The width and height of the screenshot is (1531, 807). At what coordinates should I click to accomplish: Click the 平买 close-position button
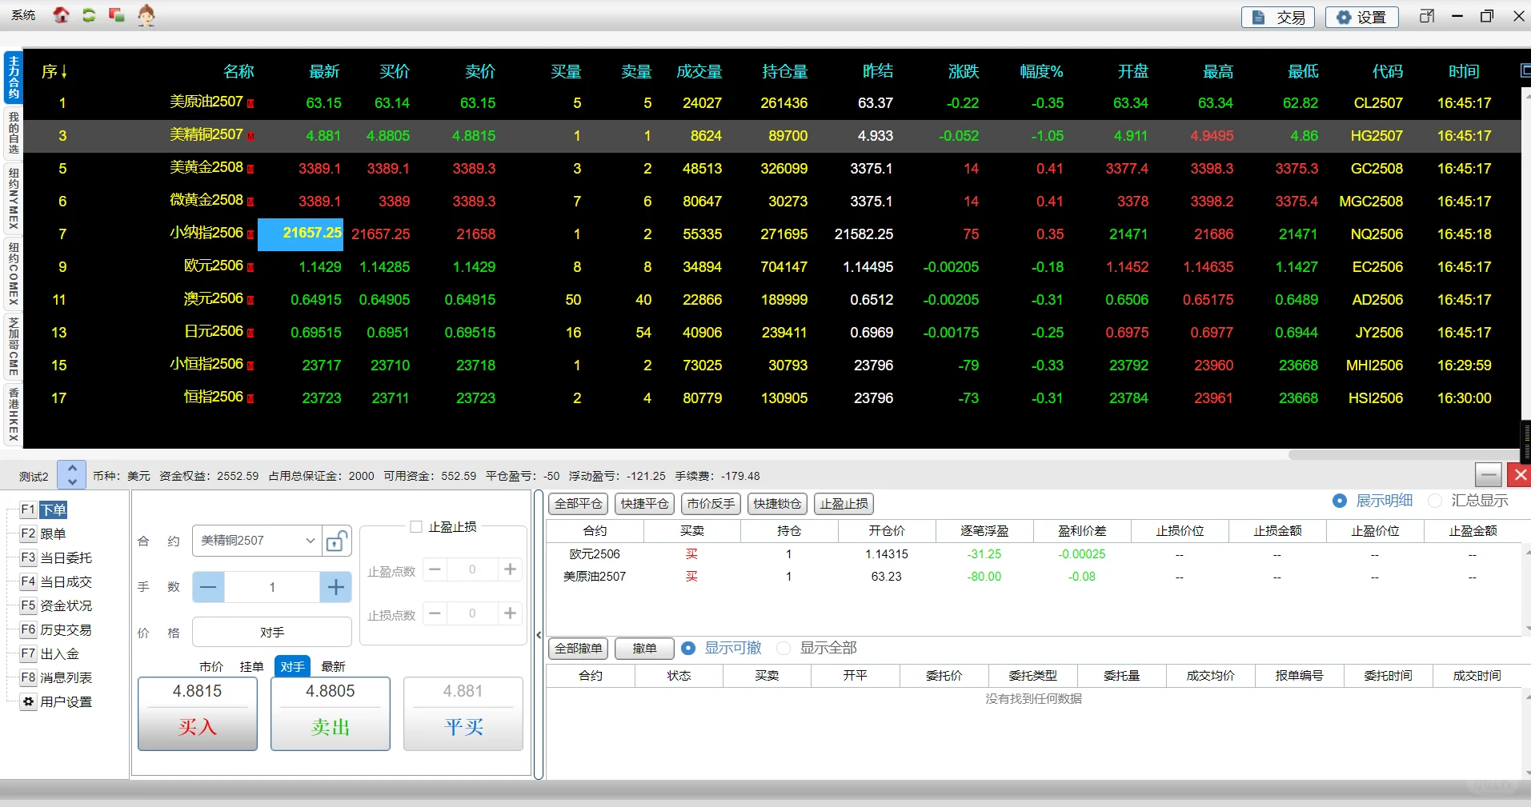click(x=463, y=713)
